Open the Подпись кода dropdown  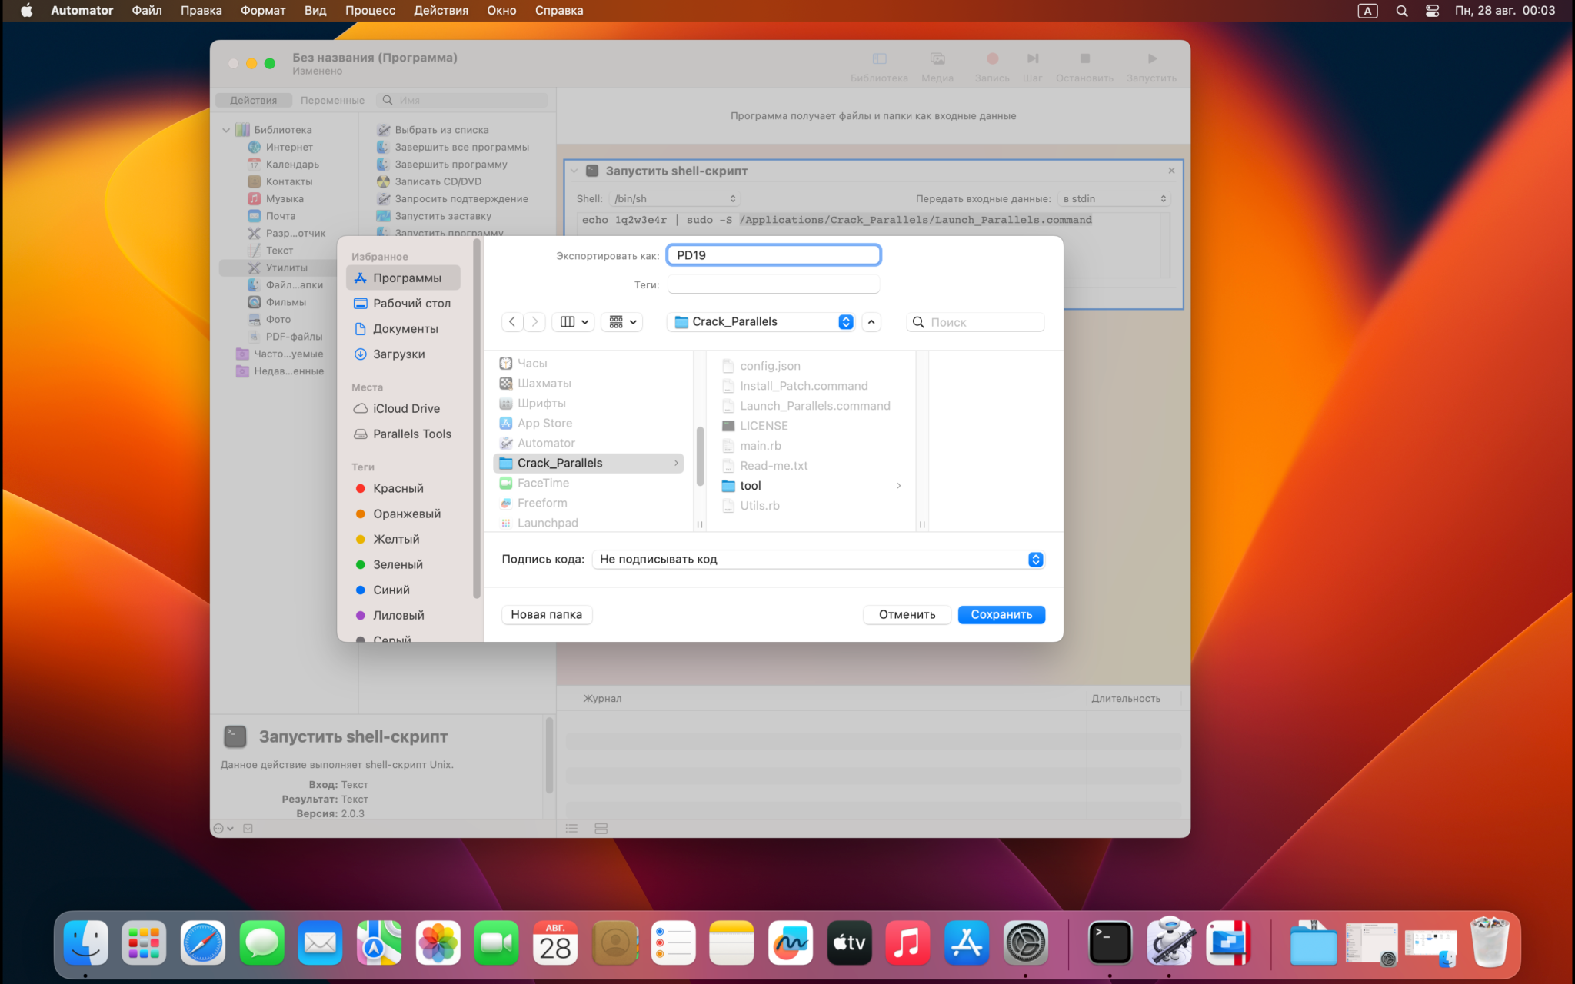point(818,559)
